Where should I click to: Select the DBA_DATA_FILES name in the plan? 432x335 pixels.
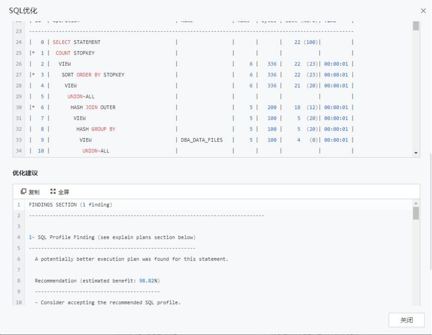(202, 140)
